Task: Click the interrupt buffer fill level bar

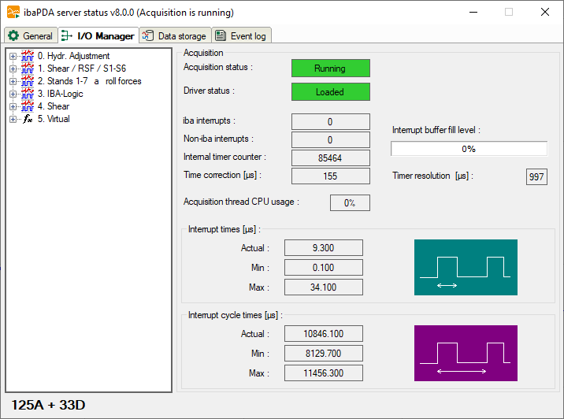Action: coord(469,149)
